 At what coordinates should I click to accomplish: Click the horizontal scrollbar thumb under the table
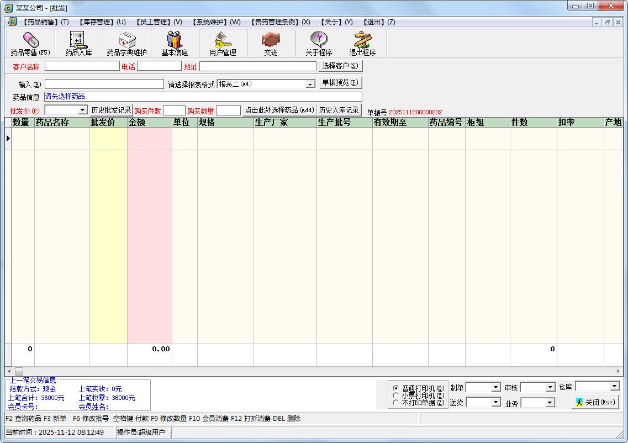(x=19, y=371)
